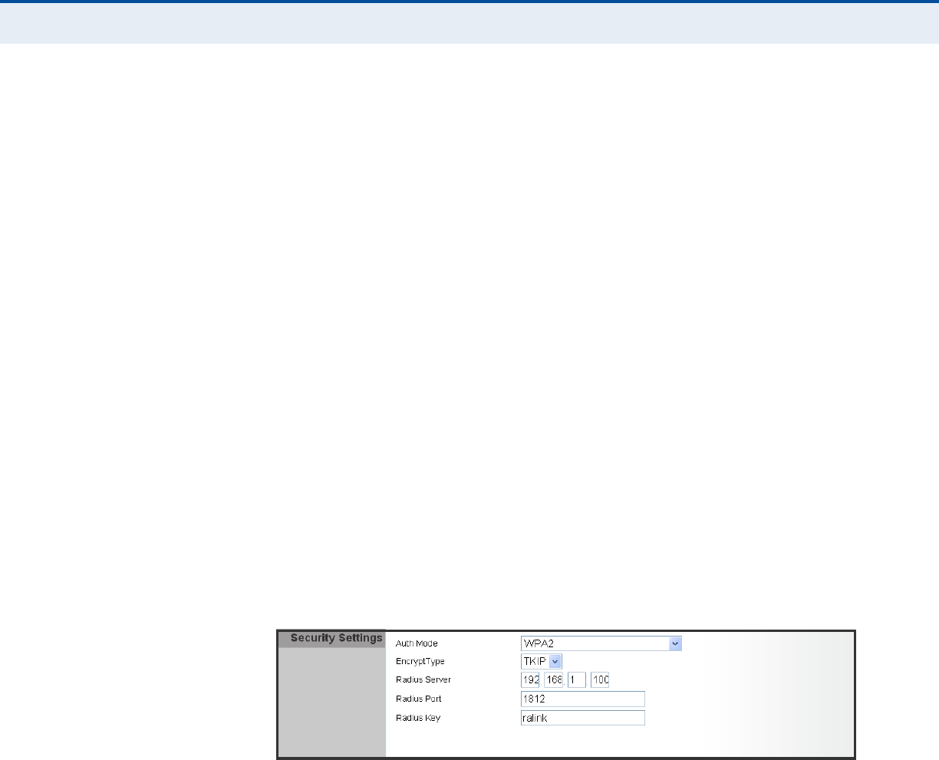
Task: Select the first Radius Server octet field 192
Action: coord(530,680)
